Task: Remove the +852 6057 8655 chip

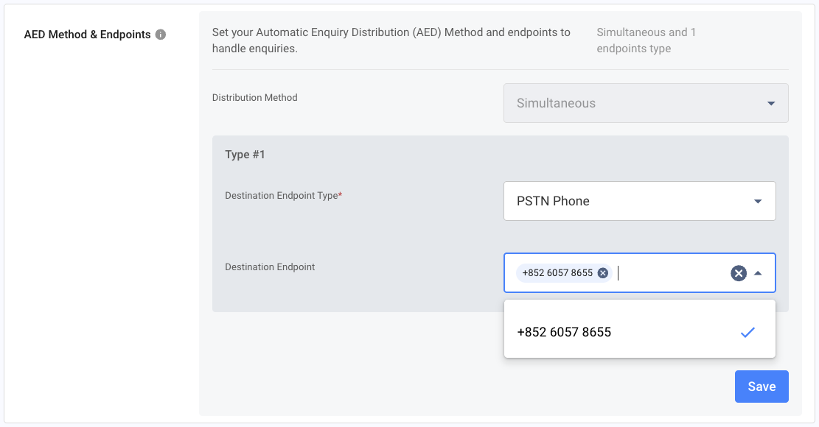Action: 603,273
